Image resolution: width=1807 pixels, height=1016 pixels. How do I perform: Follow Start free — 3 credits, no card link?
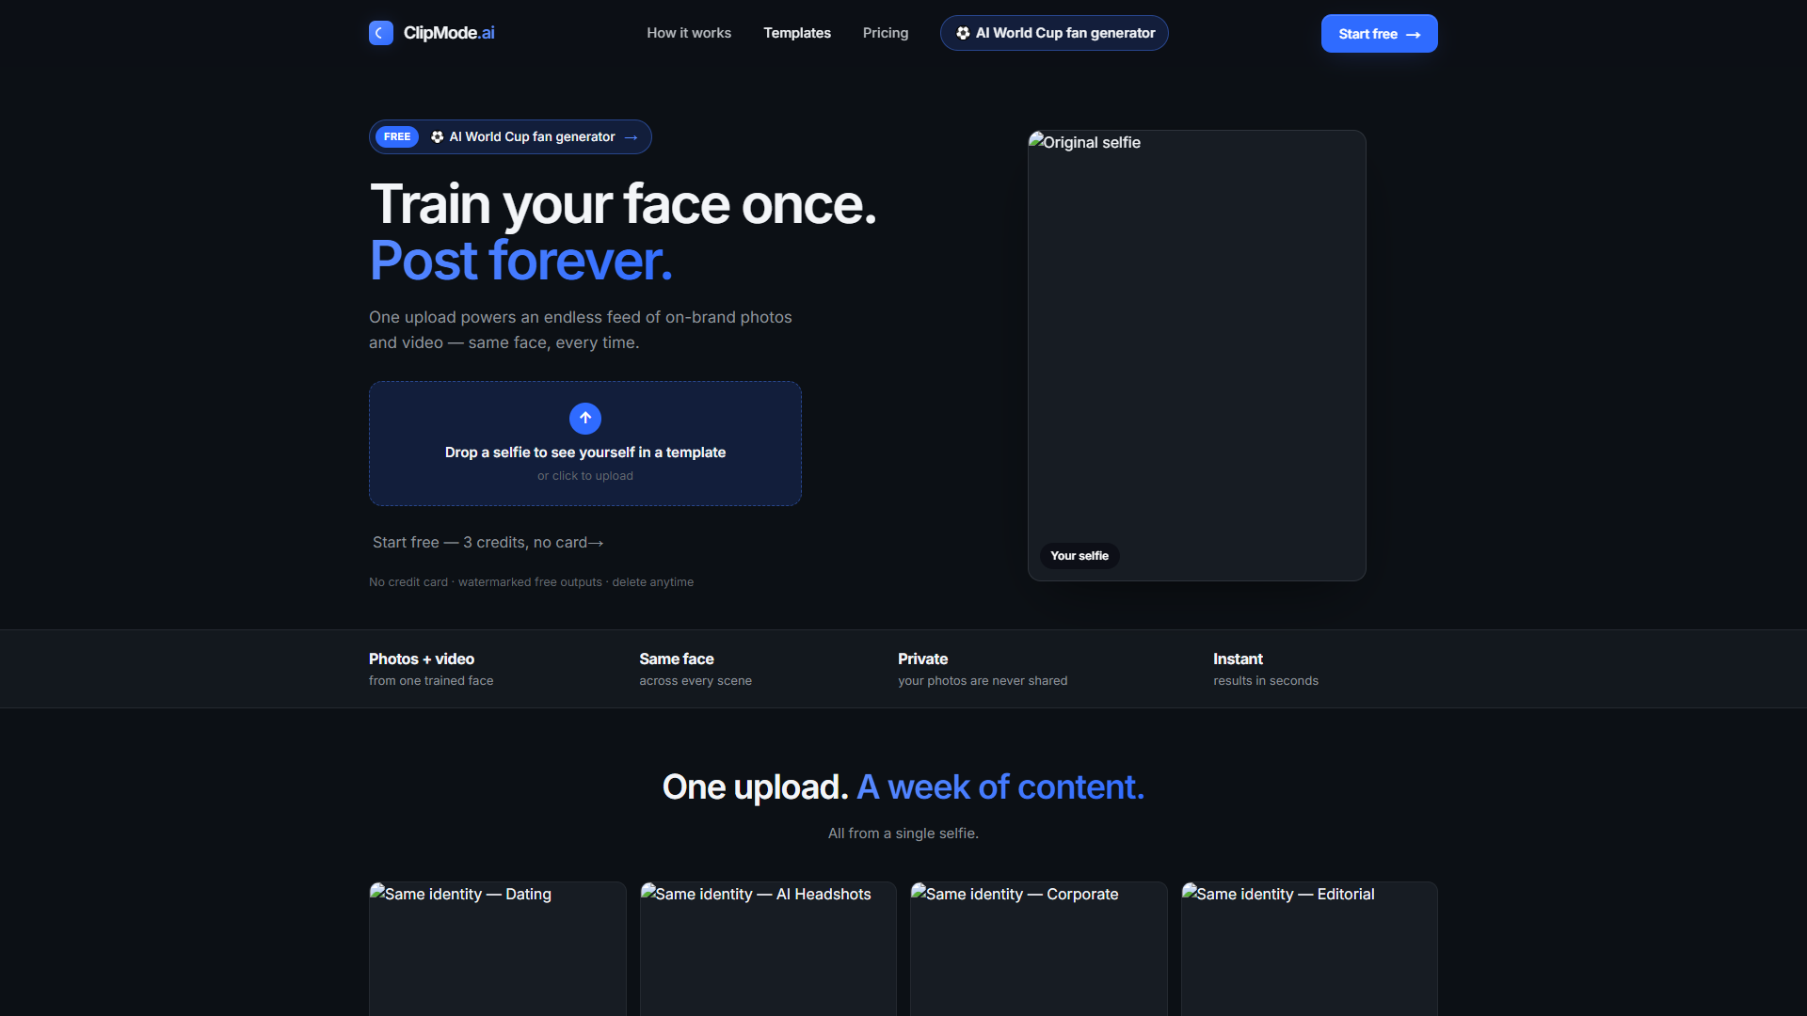[x=488, y=543]
